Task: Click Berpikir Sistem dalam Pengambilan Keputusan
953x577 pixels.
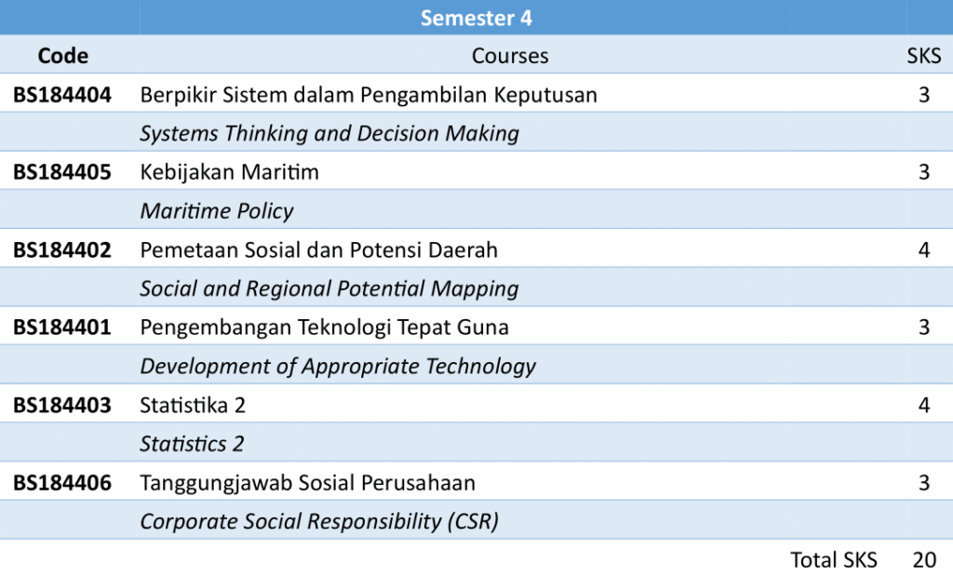Action: [369, 95]
